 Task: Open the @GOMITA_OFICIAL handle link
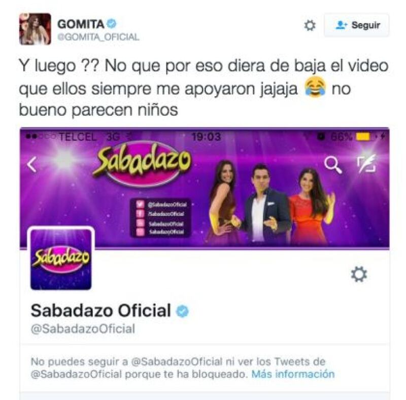pos(98,37)
